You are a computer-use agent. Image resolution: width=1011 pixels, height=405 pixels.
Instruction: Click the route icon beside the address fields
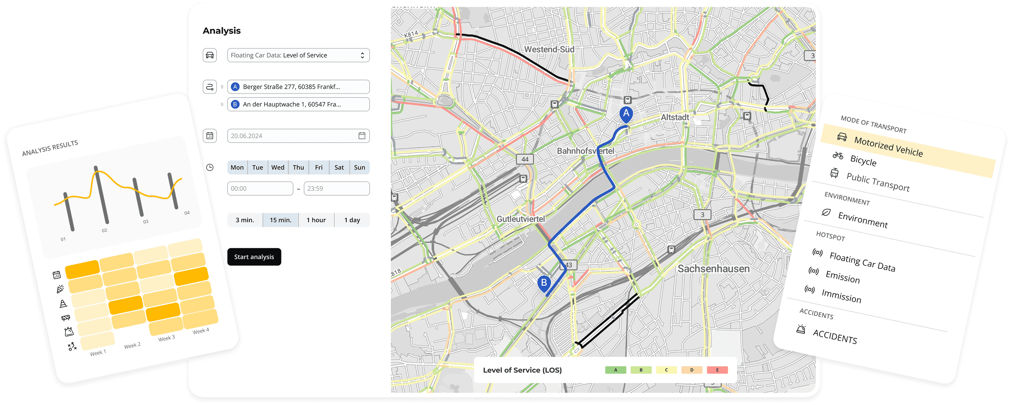tap(209, 86)
